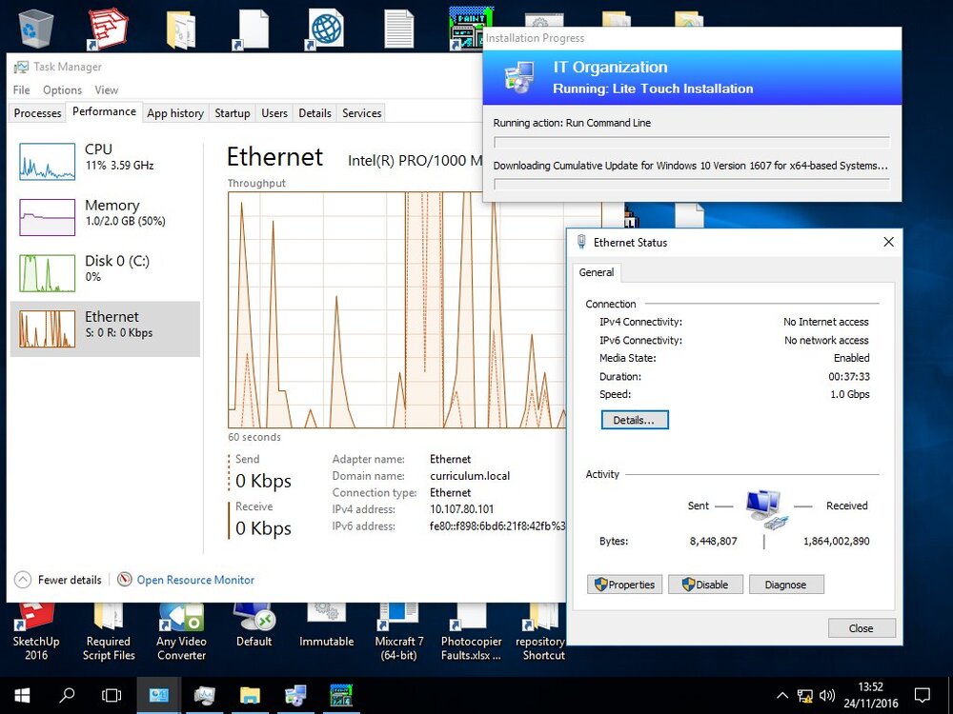Collapse Task Manager with Fewer details
The image size is (953, 714).
click(x=58, y=580)
